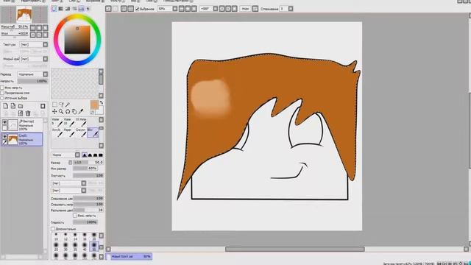Select the rectangular Selection tool
Screen dimensions: 471x265
54,105
